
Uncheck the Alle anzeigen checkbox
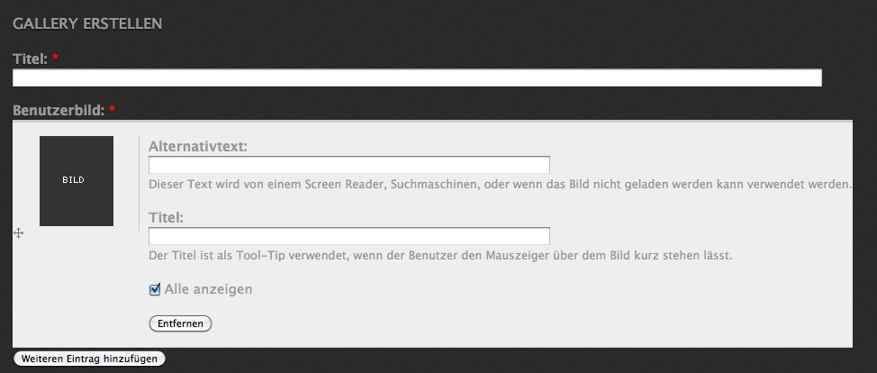point(155,289)
